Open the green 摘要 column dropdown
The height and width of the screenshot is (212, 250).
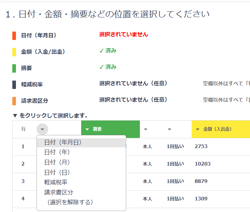point(87,129)
